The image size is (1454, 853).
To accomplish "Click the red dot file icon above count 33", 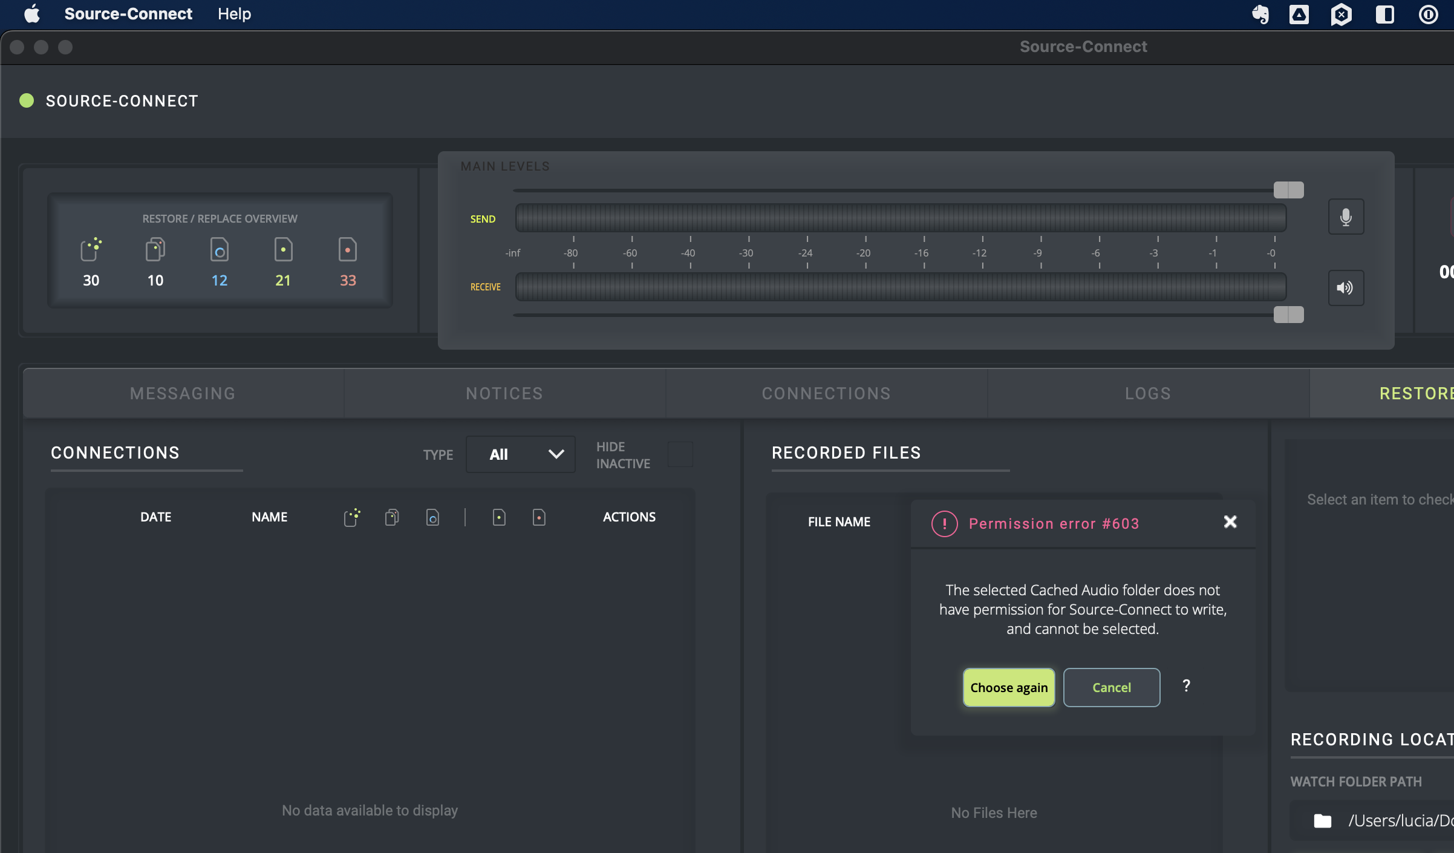I will tap(348, 249).
